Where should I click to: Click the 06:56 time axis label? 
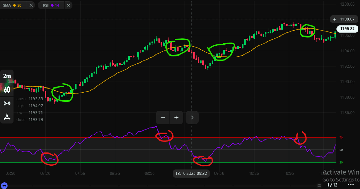(11, 174)
